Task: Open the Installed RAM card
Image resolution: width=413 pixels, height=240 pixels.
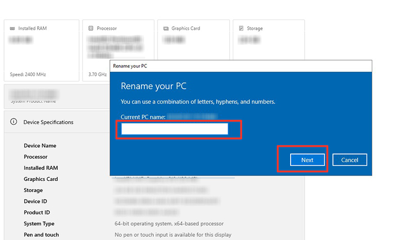Action: point(42,50)
